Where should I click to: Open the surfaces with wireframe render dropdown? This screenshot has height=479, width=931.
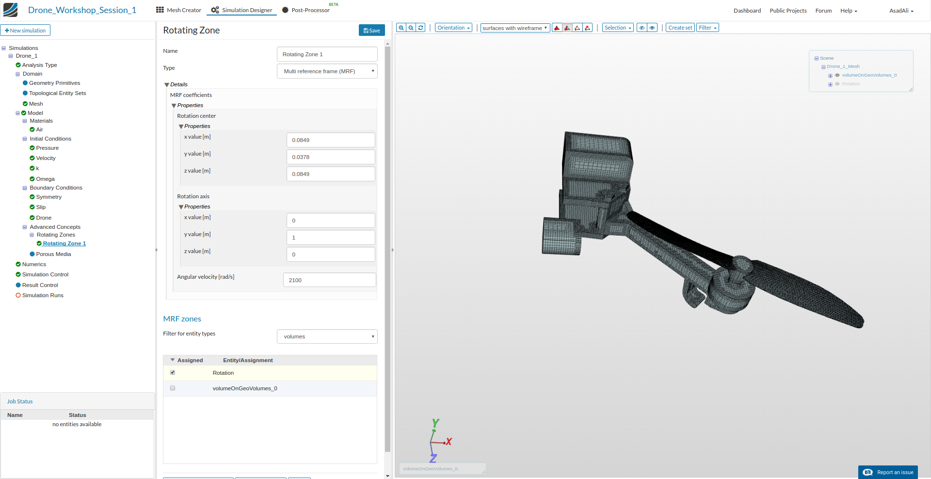(x=515, y=28)
